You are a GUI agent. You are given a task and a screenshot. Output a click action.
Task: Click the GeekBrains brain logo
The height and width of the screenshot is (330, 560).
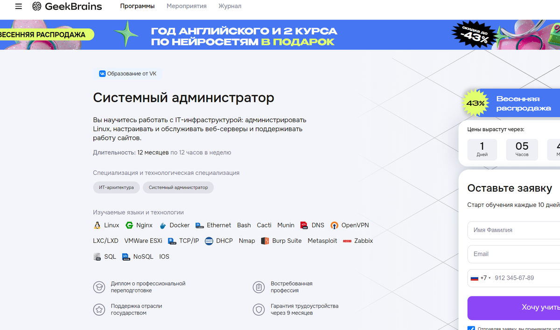37,7
